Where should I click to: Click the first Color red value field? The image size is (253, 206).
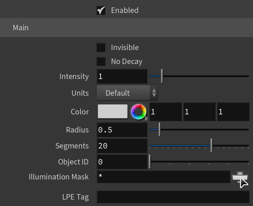click(x=166, y=112)
